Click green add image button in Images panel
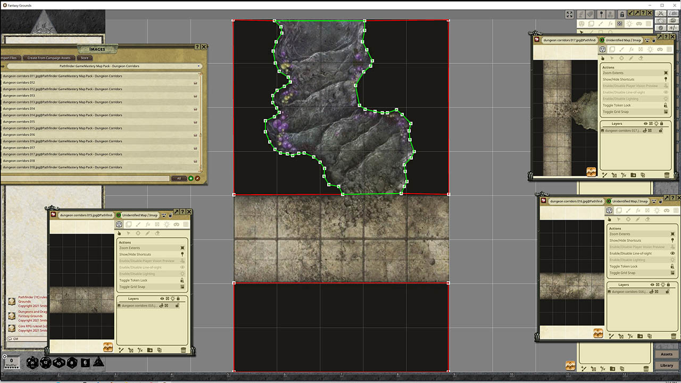The image size is (681, 383). (191, 178)
